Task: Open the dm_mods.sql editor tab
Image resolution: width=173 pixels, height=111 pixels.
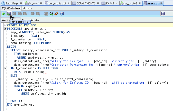Action: [57, 3]
